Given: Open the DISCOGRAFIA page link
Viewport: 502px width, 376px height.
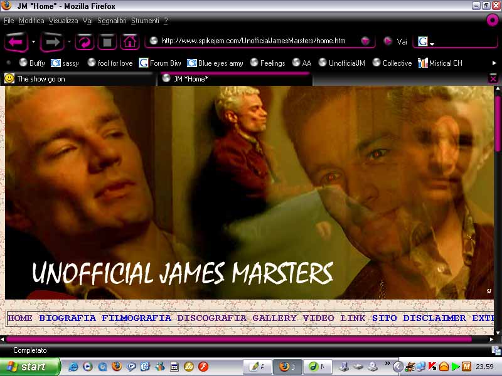Looking at the screenshot, I should pyautogui.click(x=211, y=318).
